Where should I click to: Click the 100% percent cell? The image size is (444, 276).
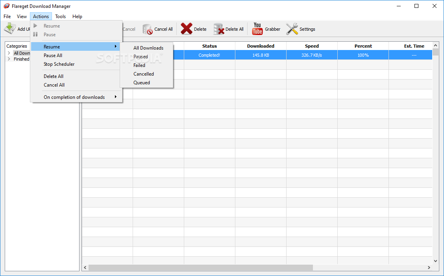coord(363,55)
